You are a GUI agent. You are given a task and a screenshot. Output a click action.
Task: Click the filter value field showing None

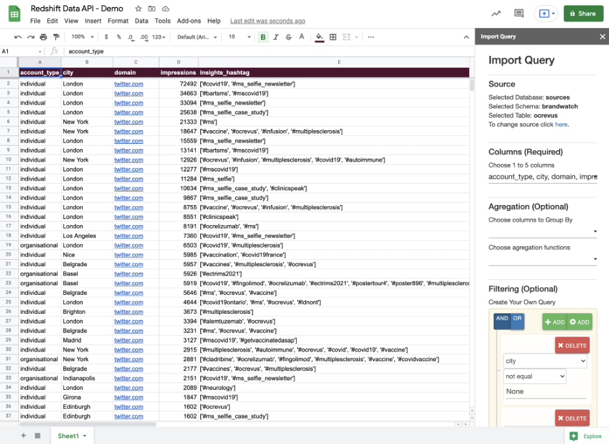point(545,391)
